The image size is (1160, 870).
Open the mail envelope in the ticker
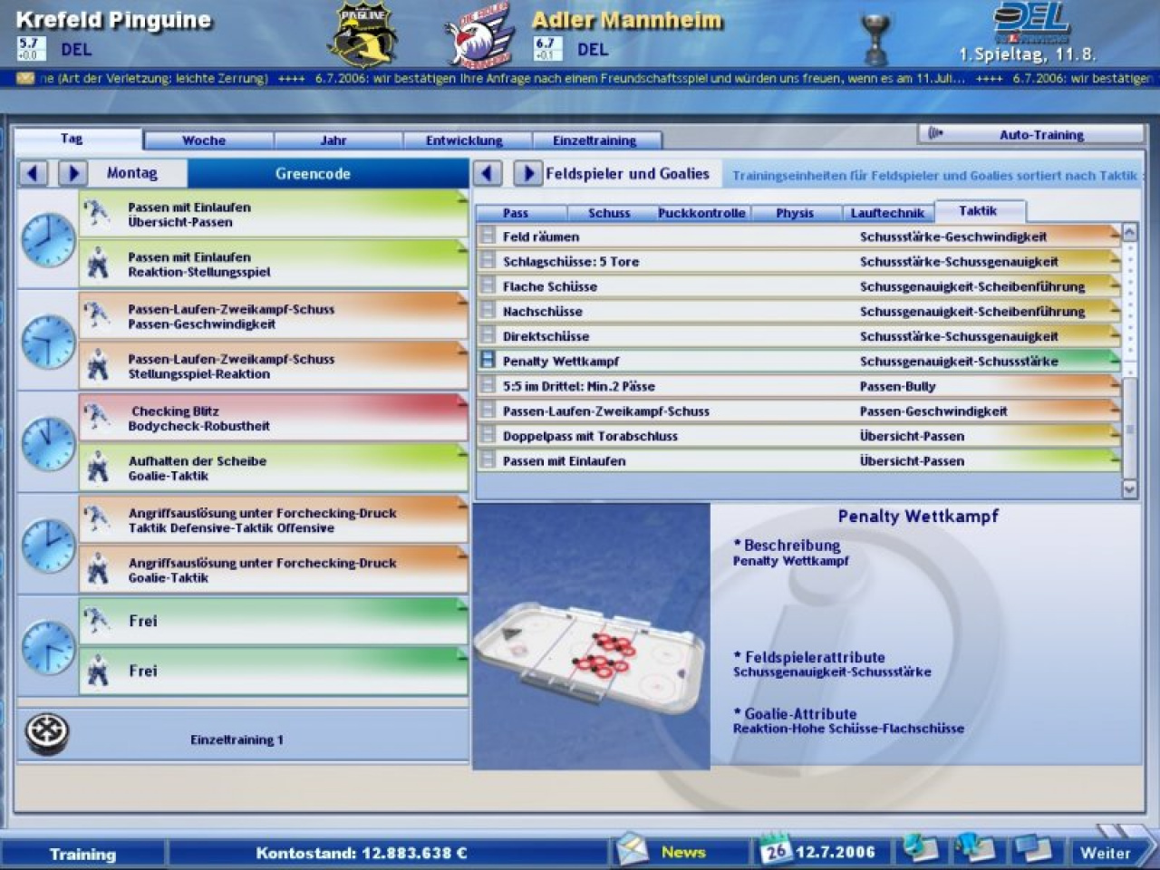tap(25, 79)
